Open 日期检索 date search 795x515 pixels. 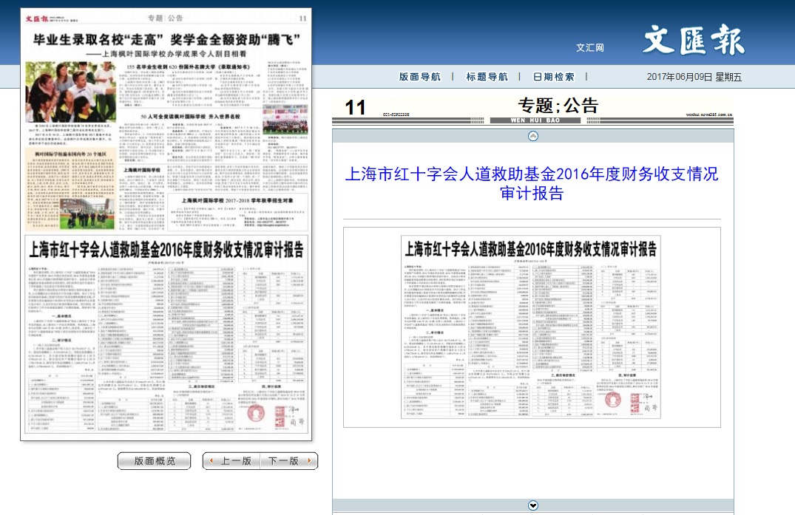pos(554,77)
